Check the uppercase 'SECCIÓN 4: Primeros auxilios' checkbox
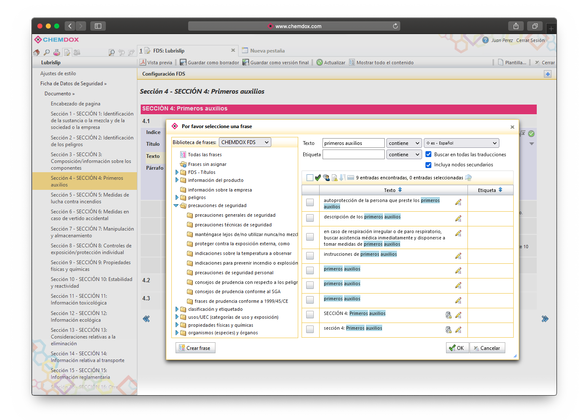This screenshot has height=420, width=588. 310,315
